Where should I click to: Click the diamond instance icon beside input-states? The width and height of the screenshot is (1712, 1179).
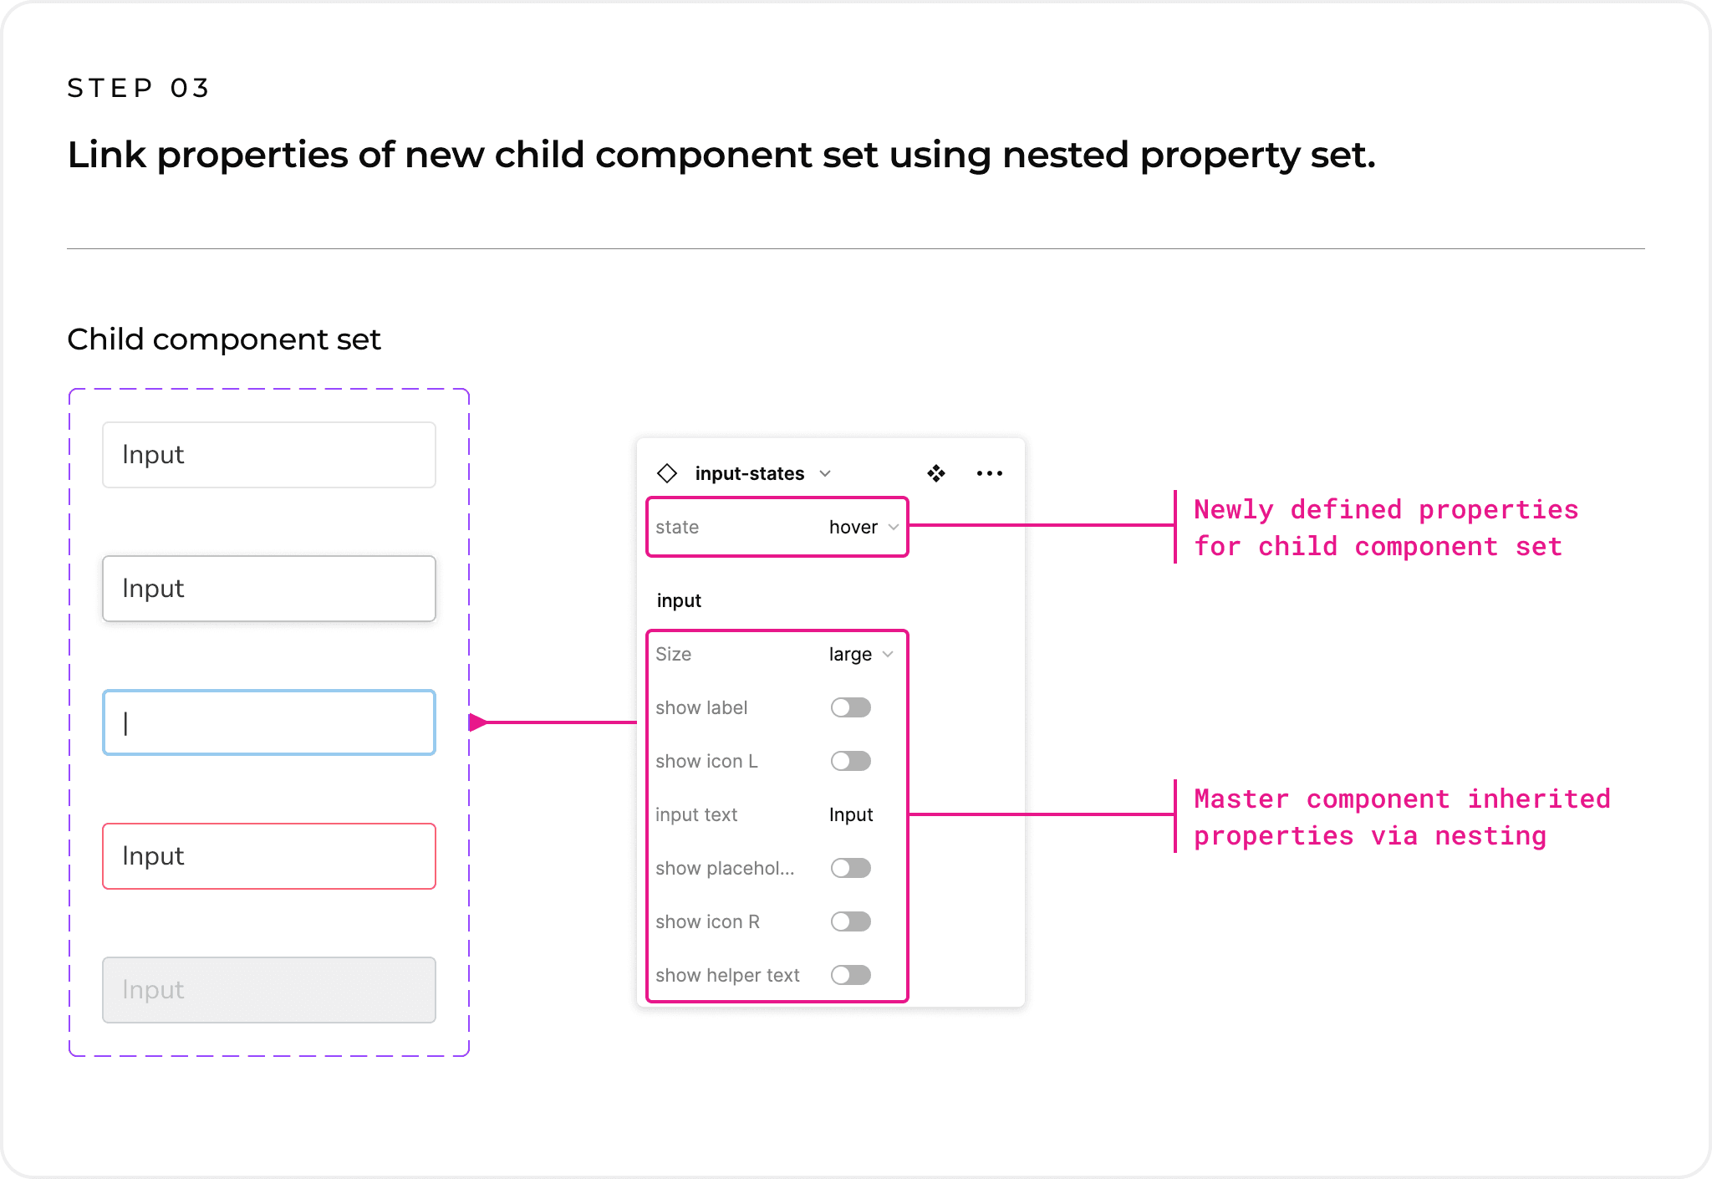tap(667, 473)
